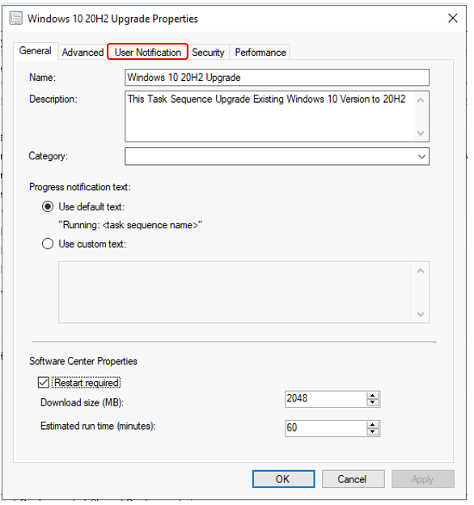
Task: Click the "Description:" label
Action: pyautogui.click(x=53, y=99)
